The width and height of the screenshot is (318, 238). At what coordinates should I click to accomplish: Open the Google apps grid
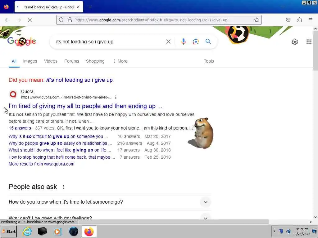coord(309,42)
